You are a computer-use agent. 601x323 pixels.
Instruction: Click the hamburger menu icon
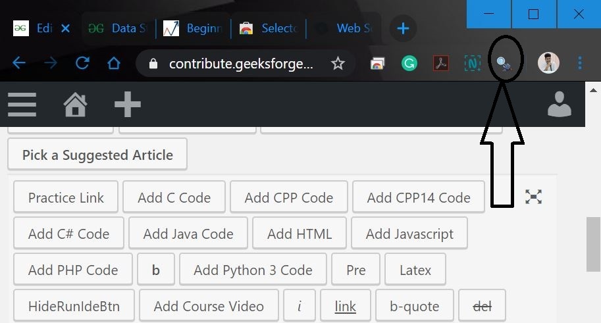(x=22, y=105)
